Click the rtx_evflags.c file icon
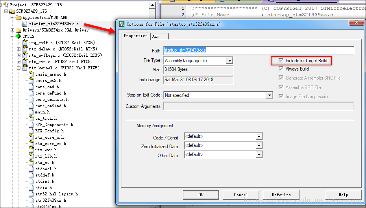The image size is (366, 208). point(25,55)
